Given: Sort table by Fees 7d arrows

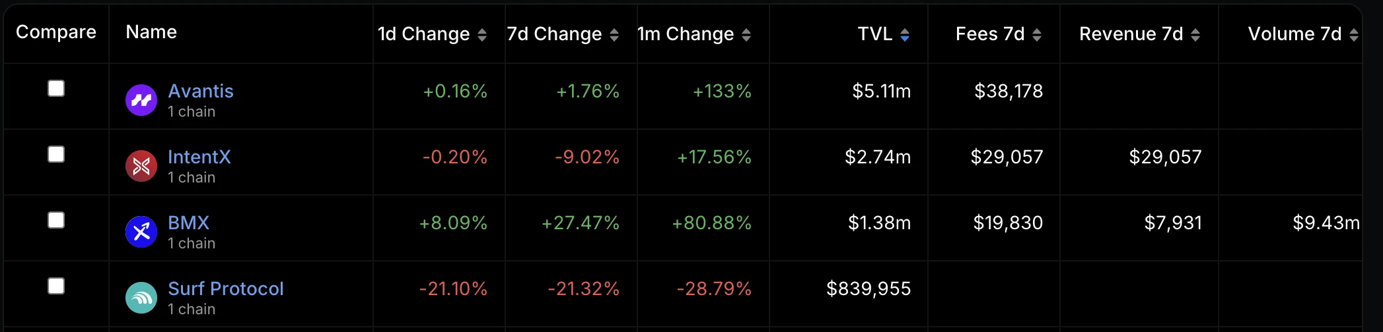Looking at the screenshot, I should (x=1037, y=35).
